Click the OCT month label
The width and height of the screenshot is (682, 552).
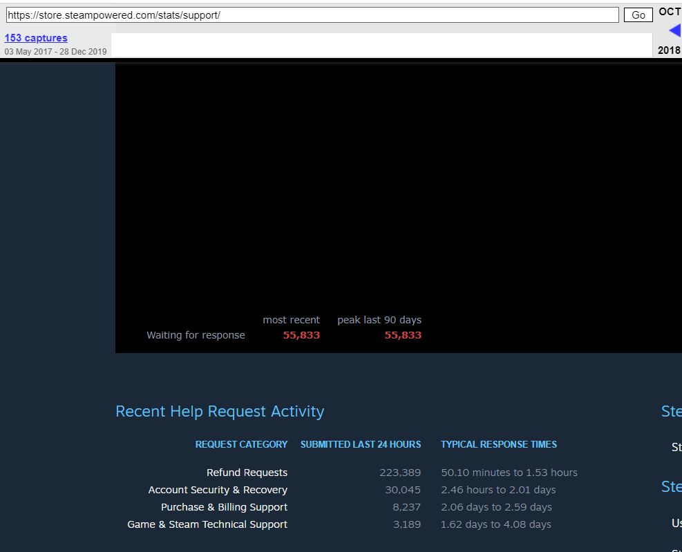(x=670, y=12)
